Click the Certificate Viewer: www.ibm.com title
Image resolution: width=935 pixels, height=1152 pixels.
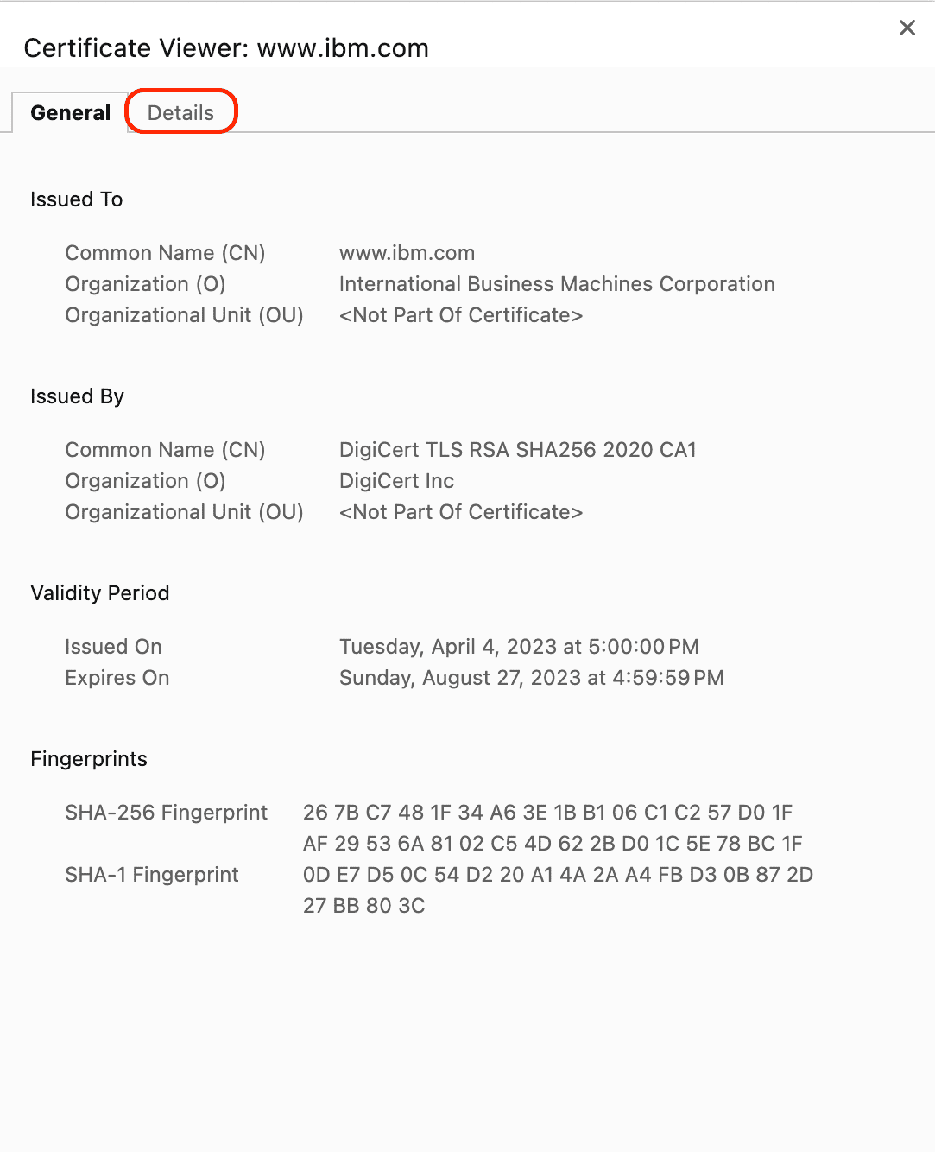click(x=226, y=48)
